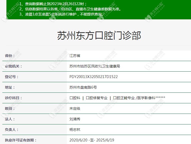Select the 登记号 label
191x144 pixels.
(x=12, y=77)
